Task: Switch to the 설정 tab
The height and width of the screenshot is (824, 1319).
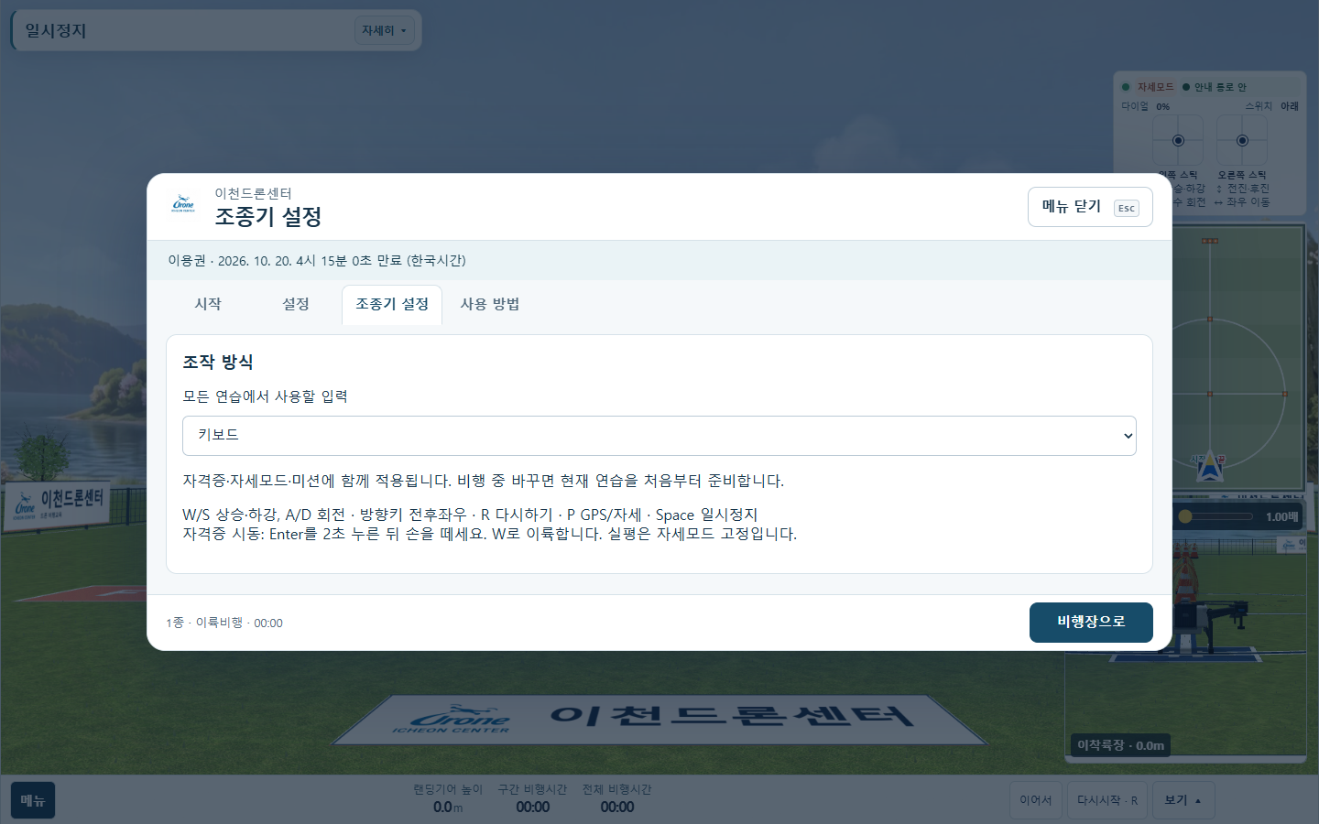Action: point(296,304)
